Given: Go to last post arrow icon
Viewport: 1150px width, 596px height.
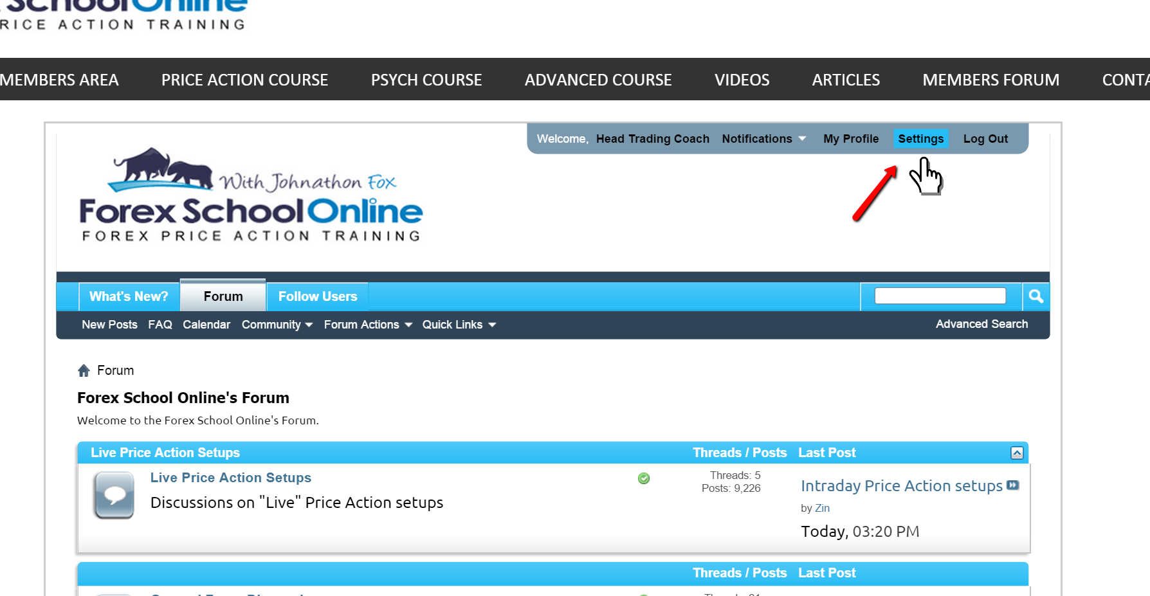Looking at the screenshot, I should [x=1013, y=485].
